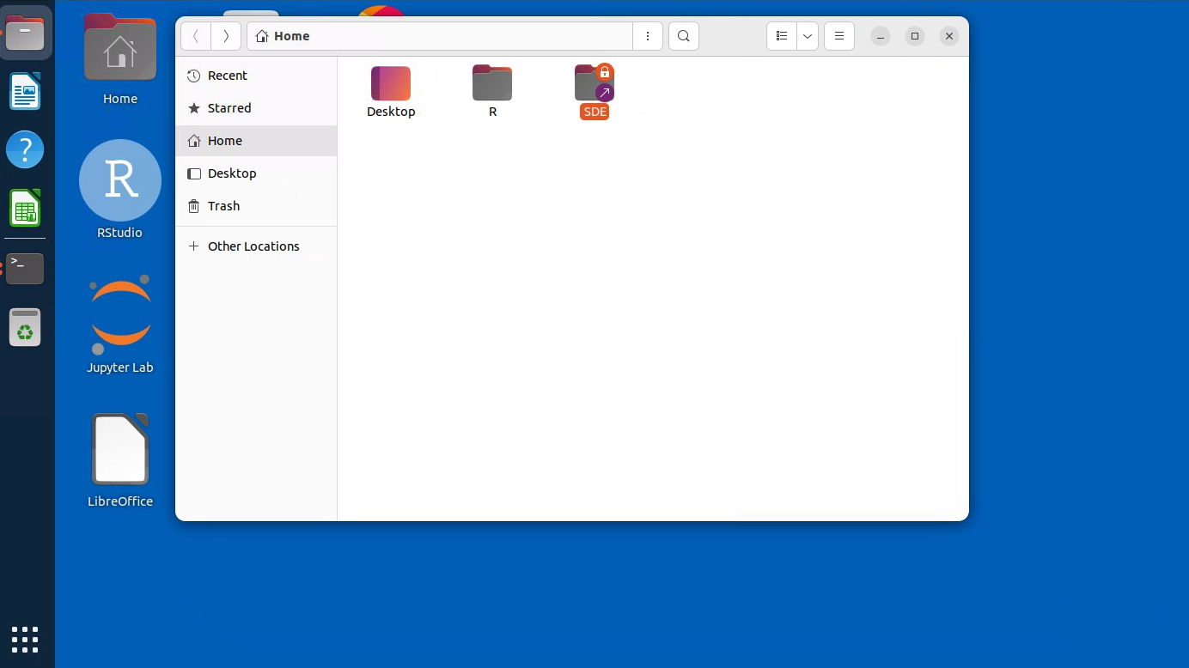Open the path bar three-dot menu
The height and width of the screenshot is (668, 1189).
(x=648, y=36)
